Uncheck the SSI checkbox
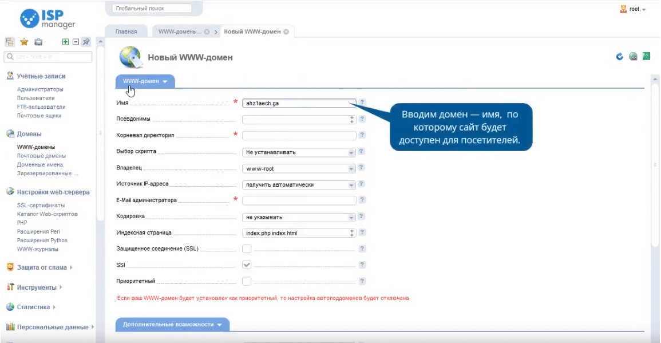The height and width of the screenshot is (343, 661). pyautogui.click(x=247, y=265)
